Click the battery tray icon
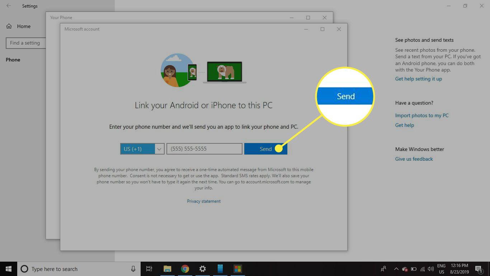This screenshot has width=490, height=276. [414, 269]
